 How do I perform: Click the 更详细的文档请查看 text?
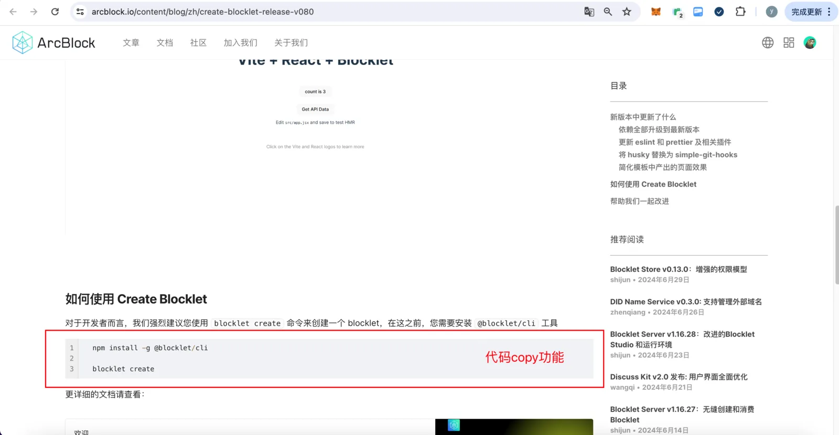105,395
